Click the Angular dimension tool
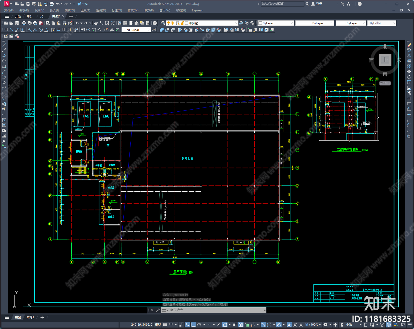The height and width of the screenshot is (329, 414). [x=46, y=30]
